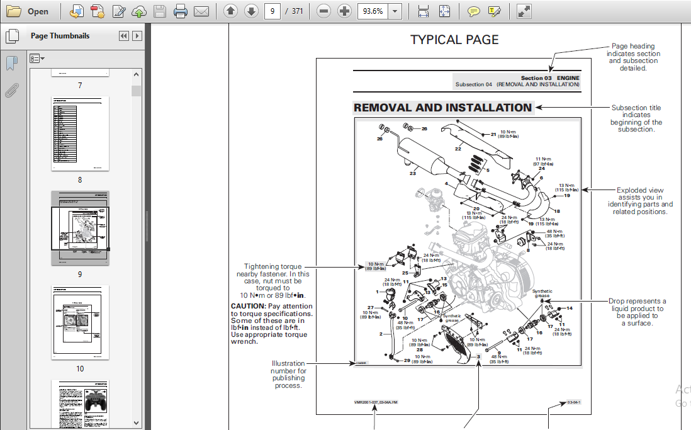Zoom out with the minus button

point(323,11)
